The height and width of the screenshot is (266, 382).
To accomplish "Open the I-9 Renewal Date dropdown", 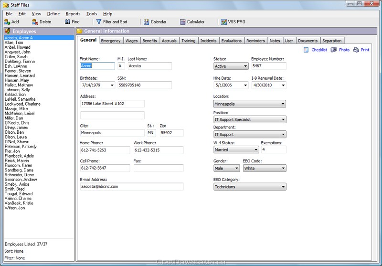I will 283,85.
